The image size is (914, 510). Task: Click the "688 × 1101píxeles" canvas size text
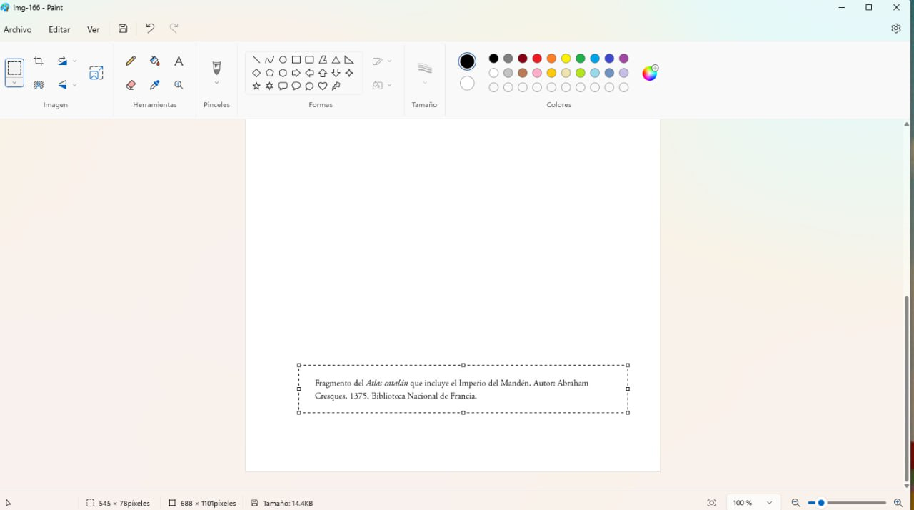[x=209, y=503]
